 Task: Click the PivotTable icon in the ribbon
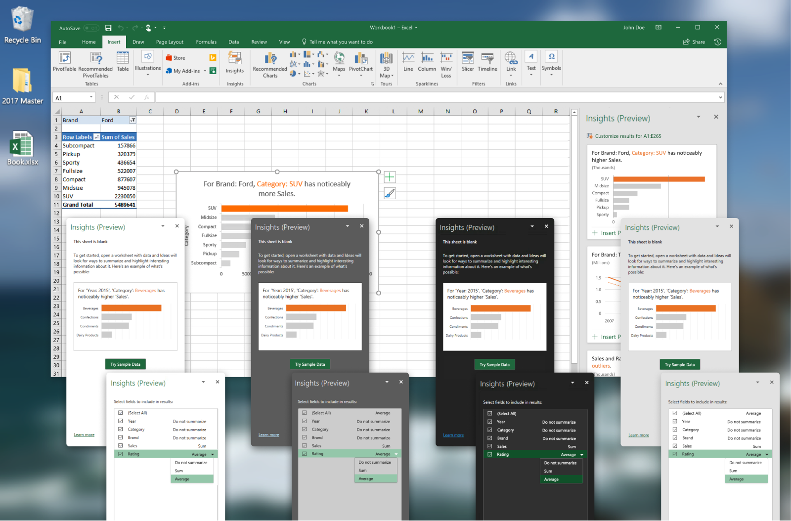tap(65, 58)
